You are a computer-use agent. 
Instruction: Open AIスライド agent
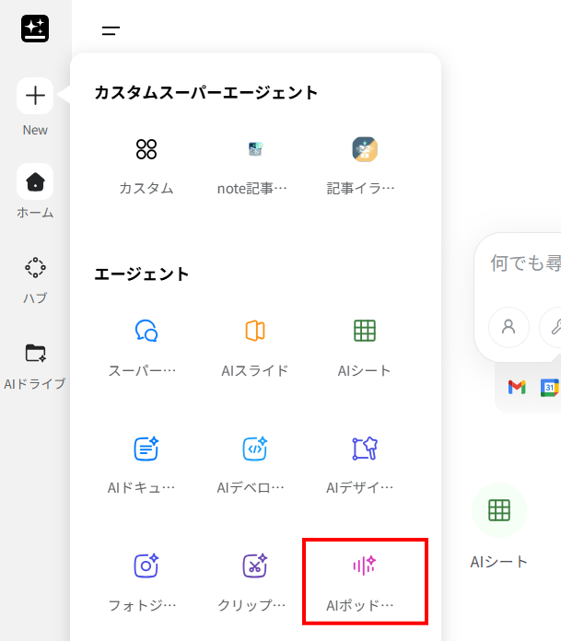pyautogui.click(x=255, y=344)
